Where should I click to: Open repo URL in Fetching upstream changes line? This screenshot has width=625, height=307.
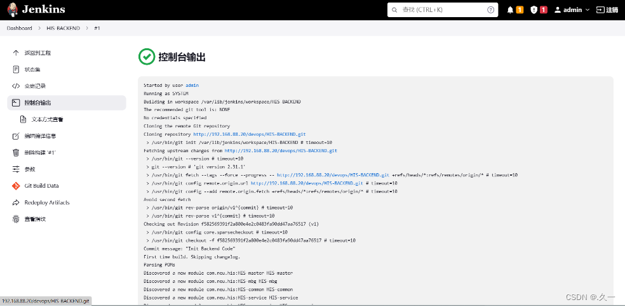(281, 150)
